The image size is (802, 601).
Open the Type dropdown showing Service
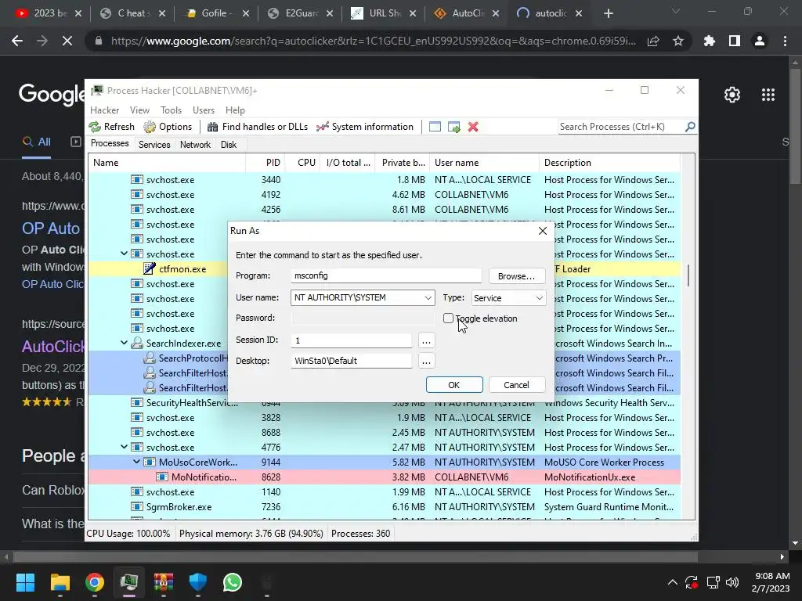(x=508, y=298)
